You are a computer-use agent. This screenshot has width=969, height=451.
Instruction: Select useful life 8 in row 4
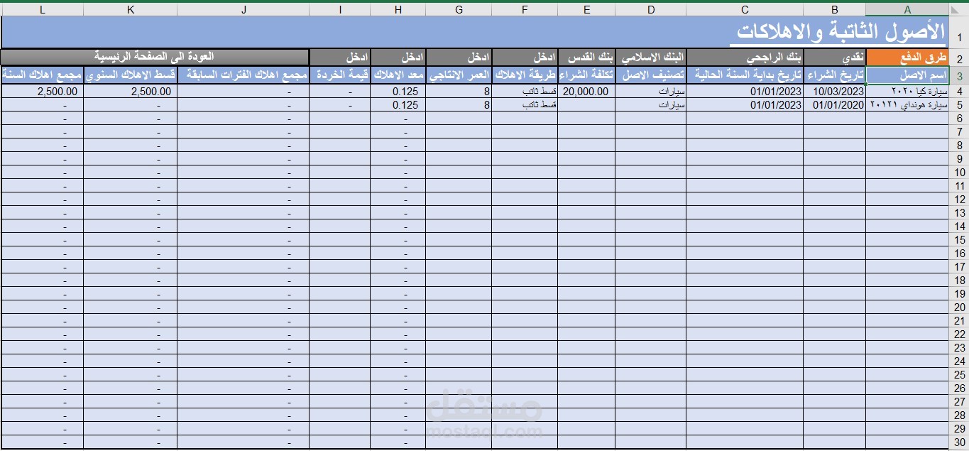459,91
